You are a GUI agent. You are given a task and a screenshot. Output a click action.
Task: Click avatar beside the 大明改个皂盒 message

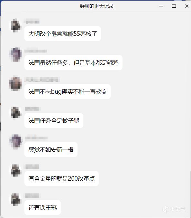tap(15, 25)
